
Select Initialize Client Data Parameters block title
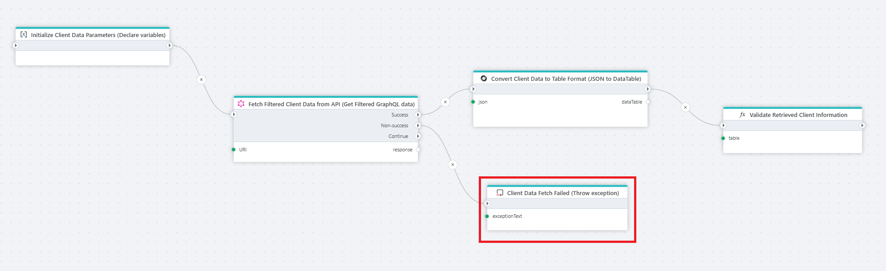[98, 35]
